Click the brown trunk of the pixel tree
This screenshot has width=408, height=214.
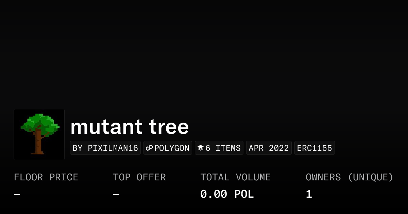point(38,143)
